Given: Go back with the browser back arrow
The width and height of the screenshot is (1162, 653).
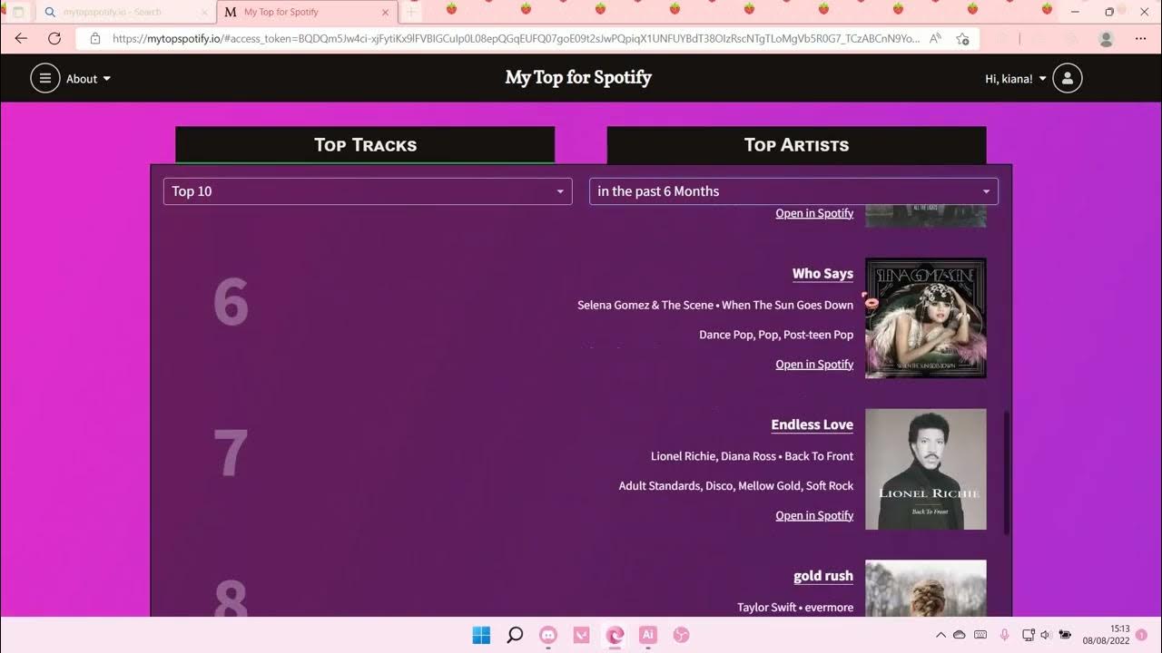Looking at the screenshot, I should (x=22, y=38).
